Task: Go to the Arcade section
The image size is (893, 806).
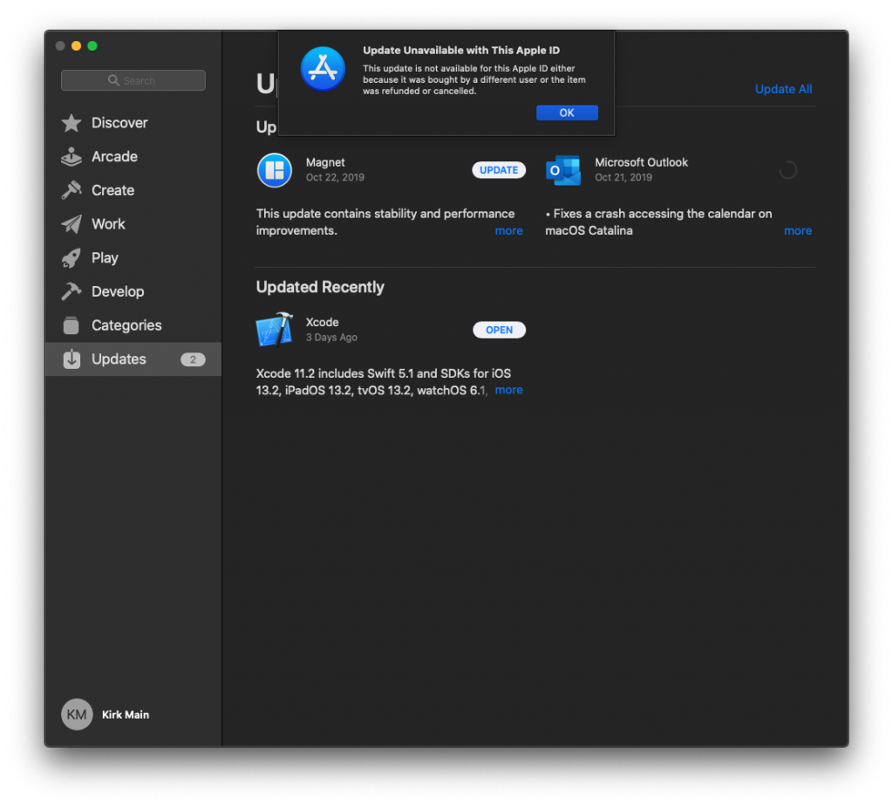Action: tap(133, 157)
